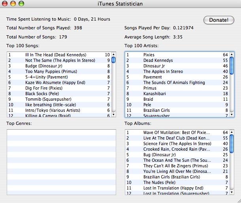This screenshot has width=241, height=203.
Task: Select song Not The Same (The Apples In Stereo)
Action: coord(59,60)
